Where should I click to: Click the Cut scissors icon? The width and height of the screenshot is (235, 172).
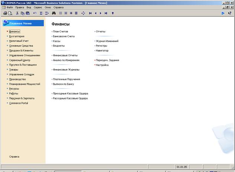tap(17, 13)
